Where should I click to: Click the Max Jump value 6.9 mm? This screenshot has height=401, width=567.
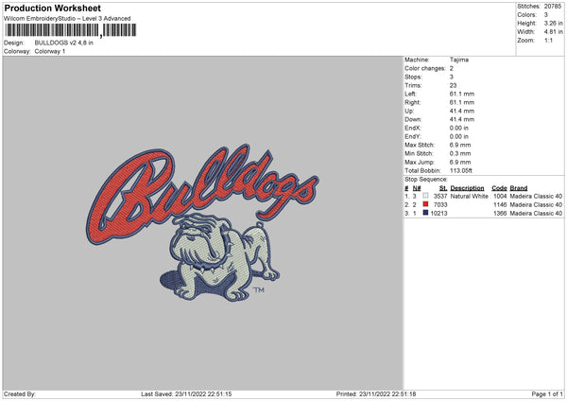pos(460,162)
